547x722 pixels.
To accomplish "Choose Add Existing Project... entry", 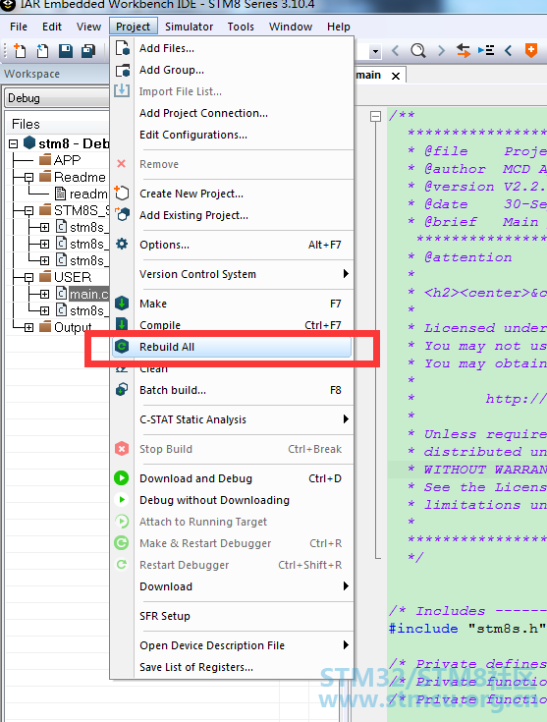I will pyautogui.click(x=233, y=215).
